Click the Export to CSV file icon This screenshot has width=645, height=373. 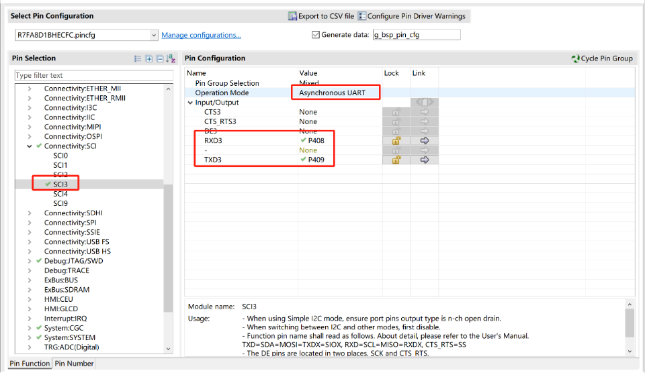tap(292, 16)
